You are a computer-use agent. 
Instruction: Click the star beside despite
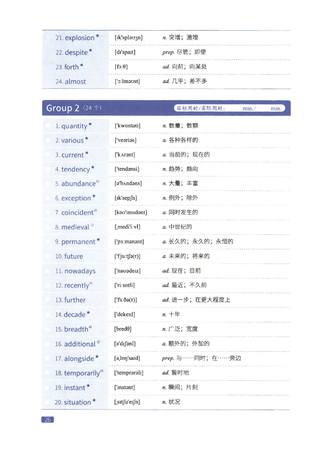click(x=90, y=50)
